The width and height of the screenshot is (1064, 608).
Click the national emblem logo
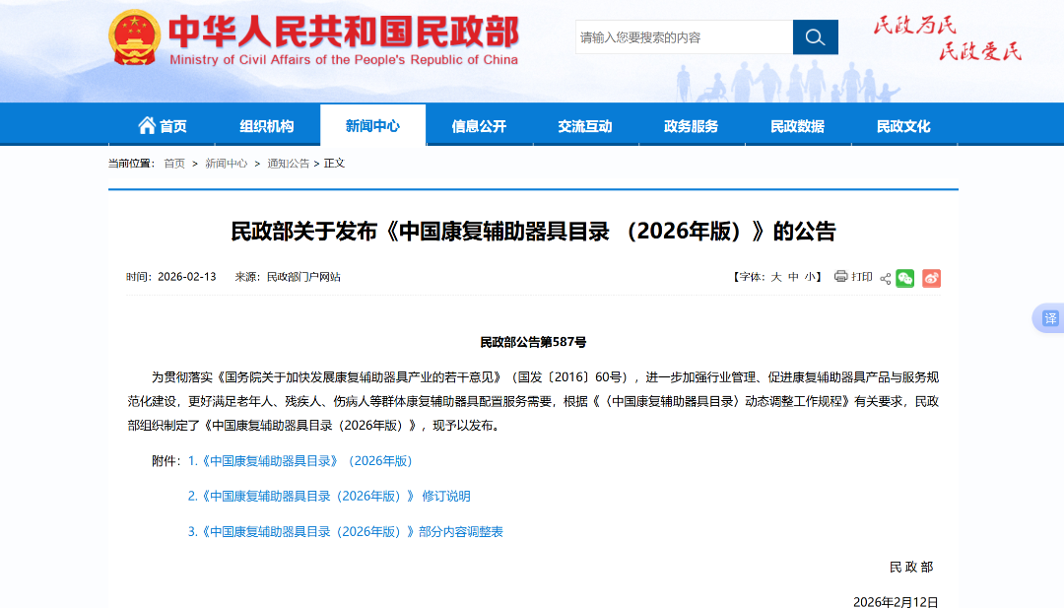132,39
